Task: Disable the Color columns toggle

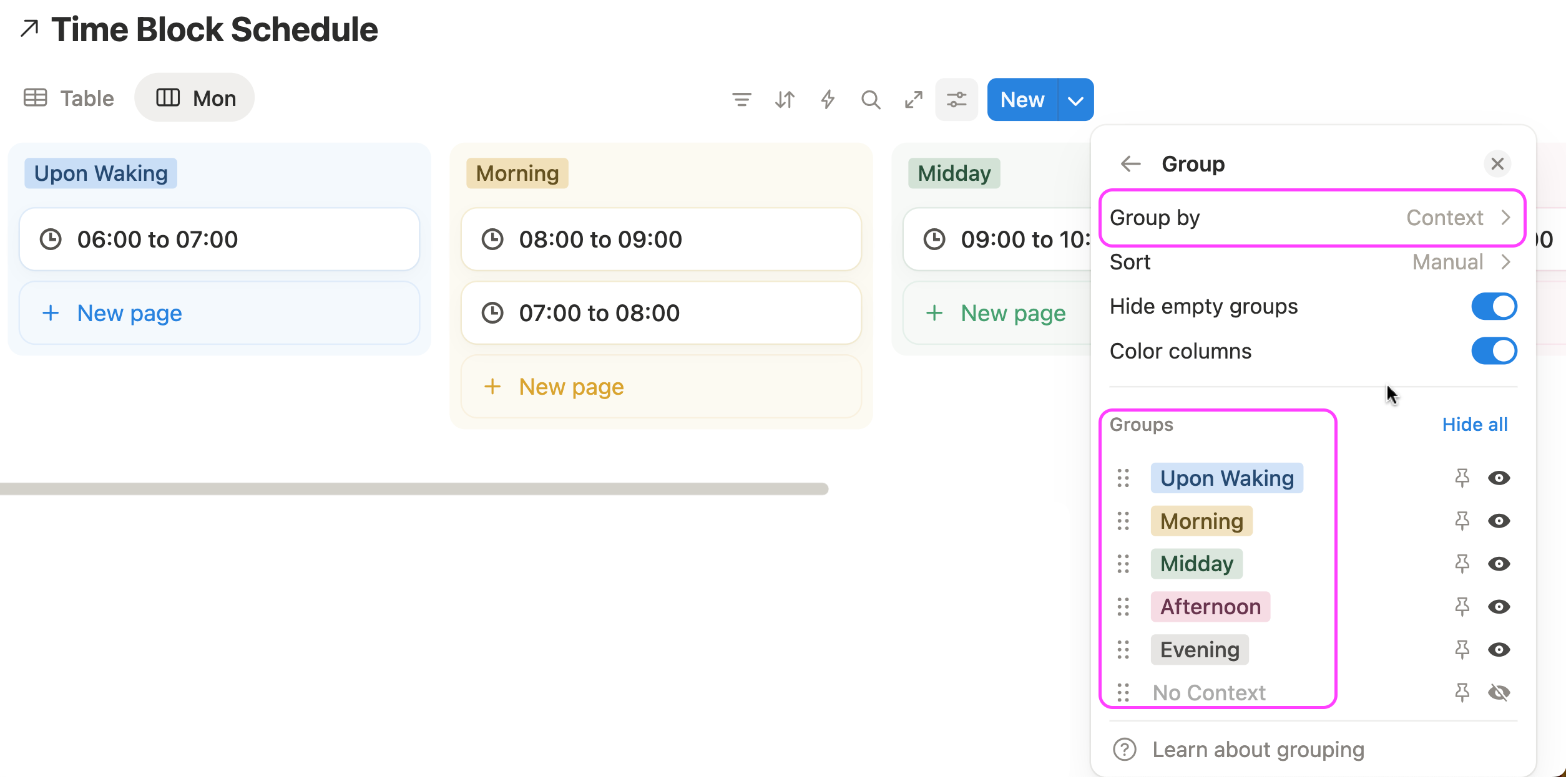Action: [1494, 351]
